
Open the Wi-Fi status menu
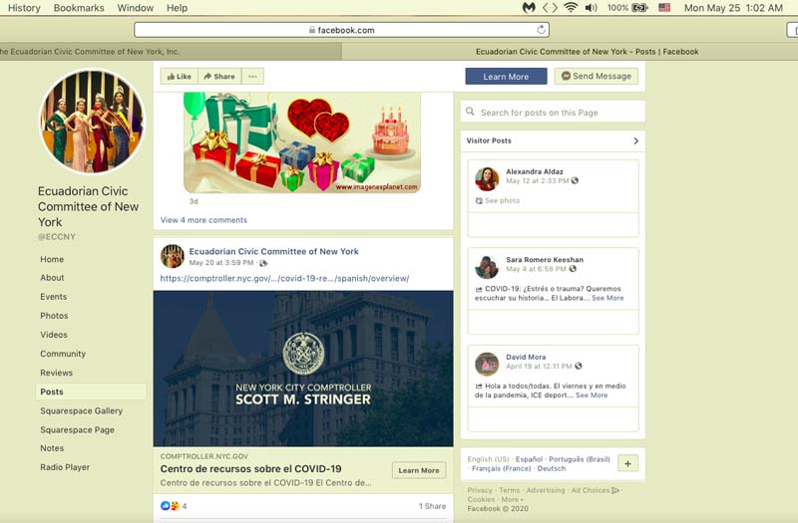pyautogui.click(x=571, y=8)
